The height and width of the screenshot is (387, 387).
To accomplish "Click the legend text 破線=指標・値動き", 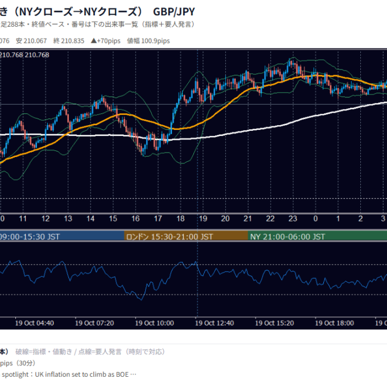I will 44,352.
